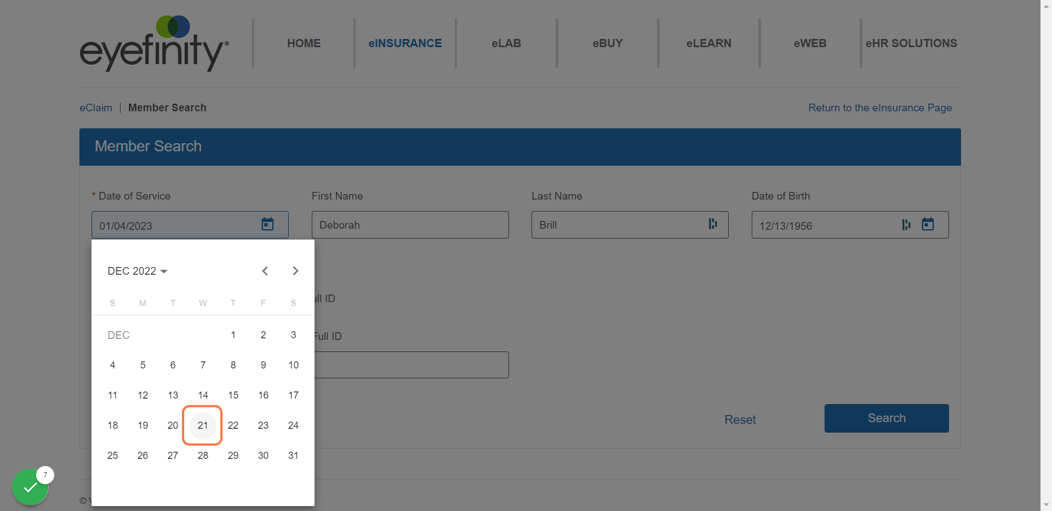Click the page vertical scrollbar down arrow
The width and height of the screenshot is (1052, 511).
pos(1046,505)
